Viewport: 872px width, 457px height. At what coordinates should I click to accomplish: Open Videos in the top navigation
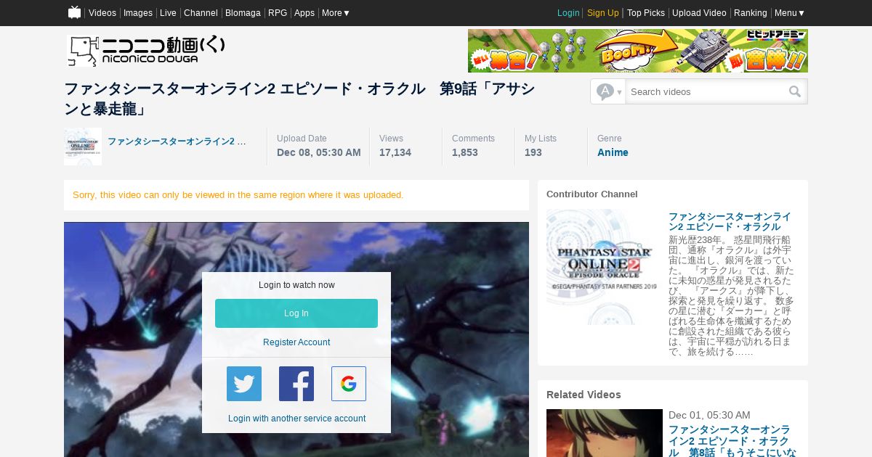pyautogui.click(x=102, y=13)
